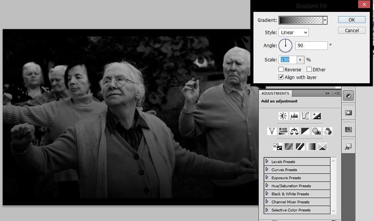Add a Photo Filter adjustment
Screen dimensions: 374x221
(x=317, y=131)
